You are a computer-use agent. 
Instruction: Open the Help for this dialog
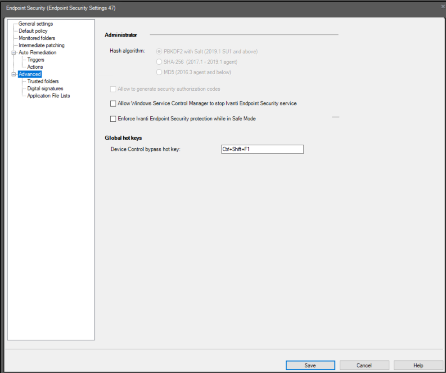click(x=418, y=365)
